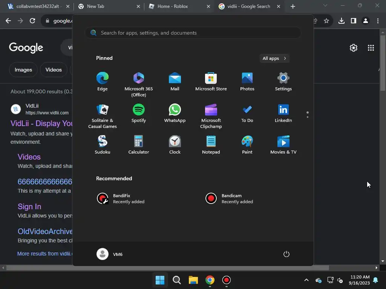
Task: Click Chrome horizontal scrollbar
Action: click(x=167, y=268)
